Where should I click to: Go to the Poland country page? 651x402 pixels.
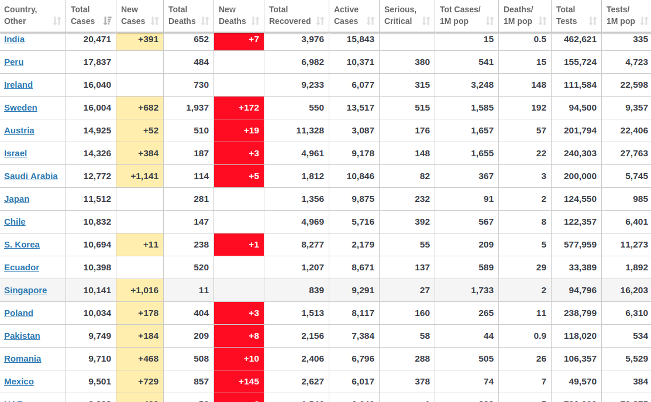click(x=19, y=313)
